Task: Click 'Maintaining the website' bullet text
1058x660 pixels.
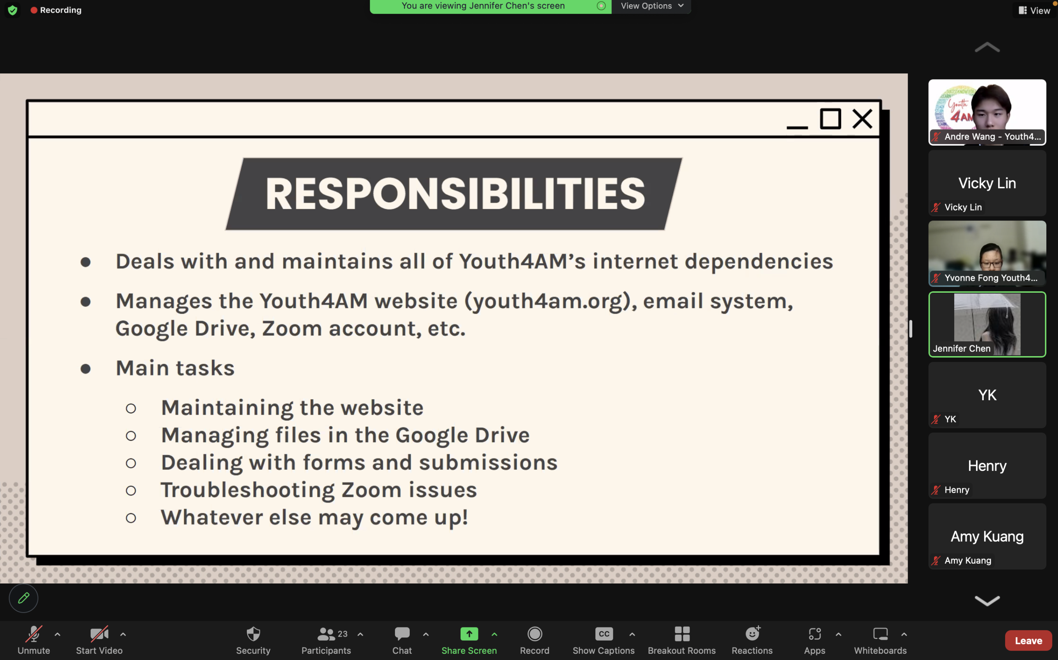Action: point(292,408)
